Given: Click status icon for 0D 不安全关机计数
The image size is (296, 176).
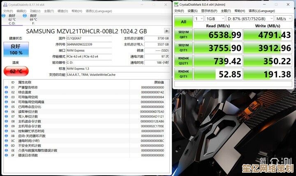Looking at the screenshot, I should click(x=7, y=146).
